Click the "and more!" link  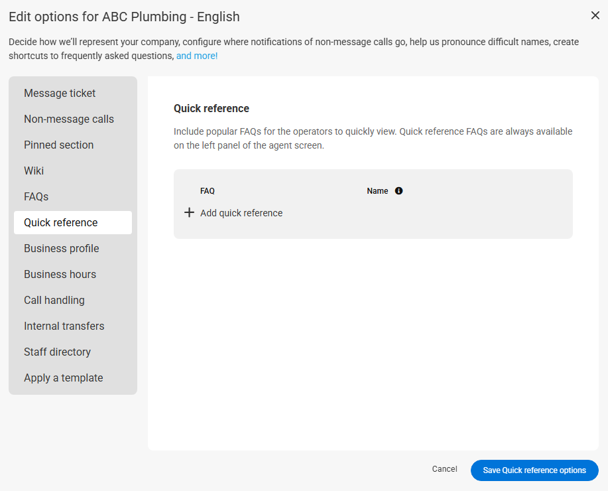(x=197, y=56)
